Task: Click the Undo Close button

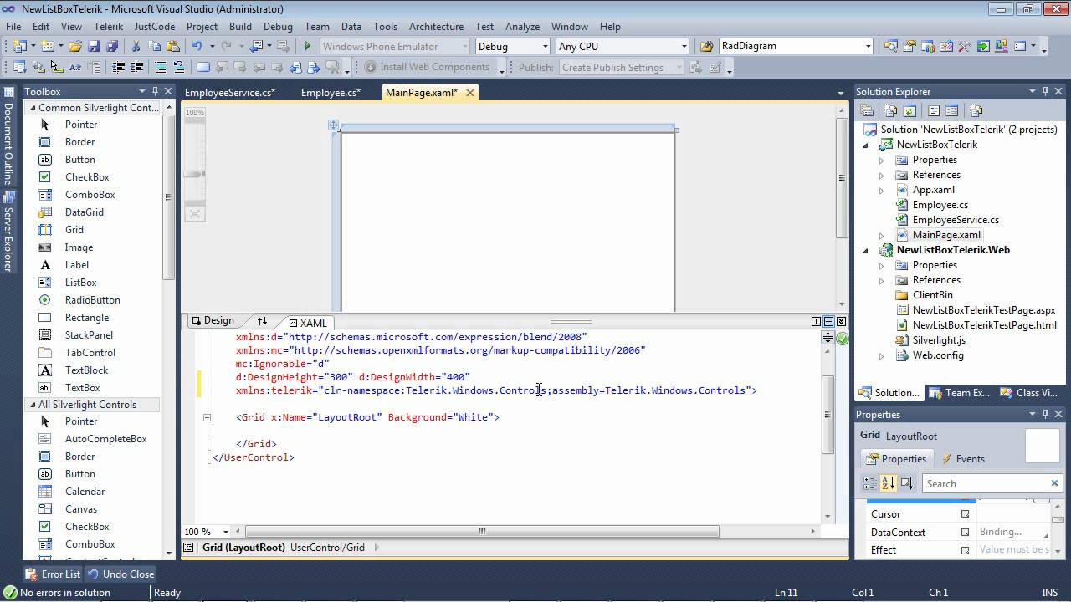Action: coord(121,574)
